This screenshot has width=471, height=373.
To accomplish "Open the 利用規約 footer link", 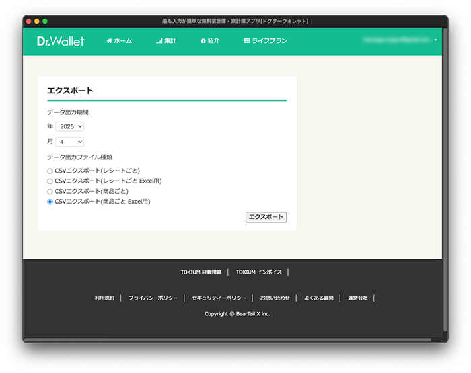I will point(104,298).
